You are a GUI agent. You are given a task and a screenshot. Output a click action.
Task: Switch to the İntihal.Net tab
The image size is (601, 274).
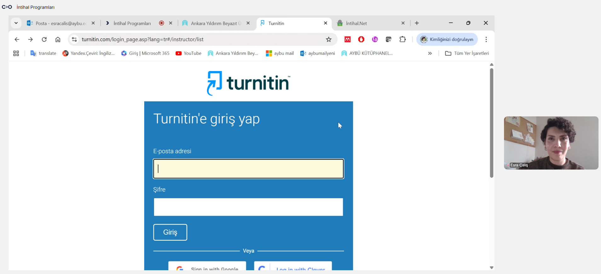pos(356,23)
